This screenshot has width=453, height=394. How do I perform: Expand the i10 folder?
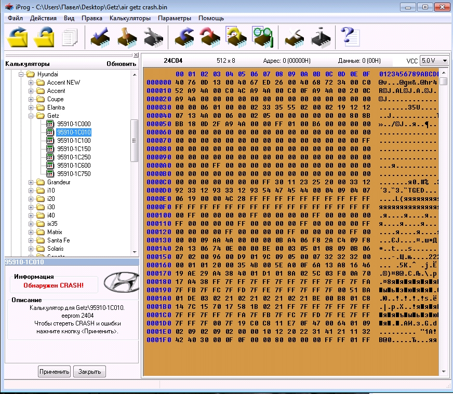pyautogui.click(x=31, y=191)
